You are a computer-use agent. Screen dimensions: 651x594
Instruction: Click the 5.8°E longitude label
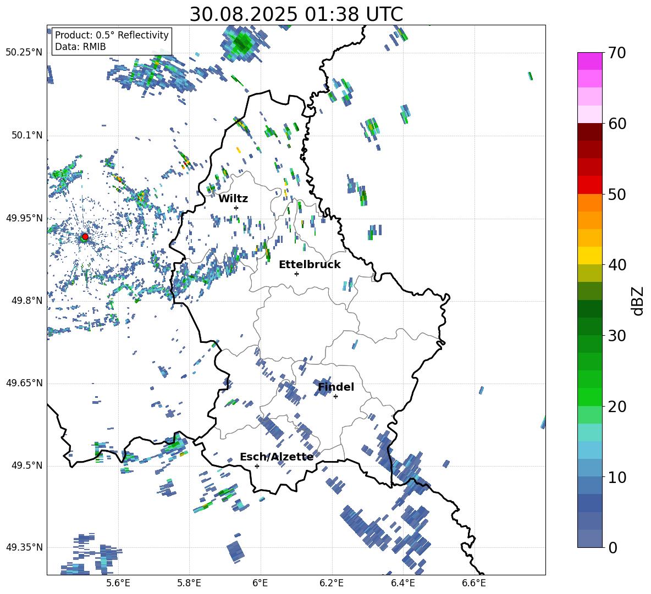point(189,583)
